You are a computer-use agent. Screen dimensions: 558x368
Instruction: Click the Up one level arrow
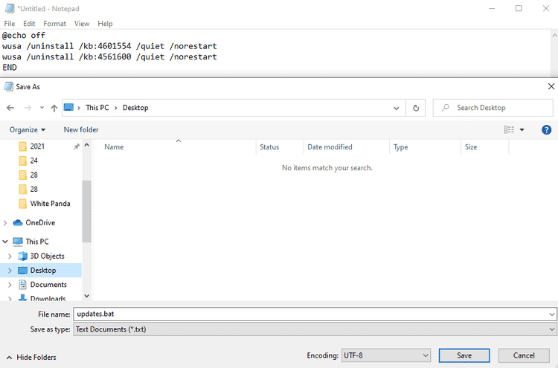(x=54, y=108)
